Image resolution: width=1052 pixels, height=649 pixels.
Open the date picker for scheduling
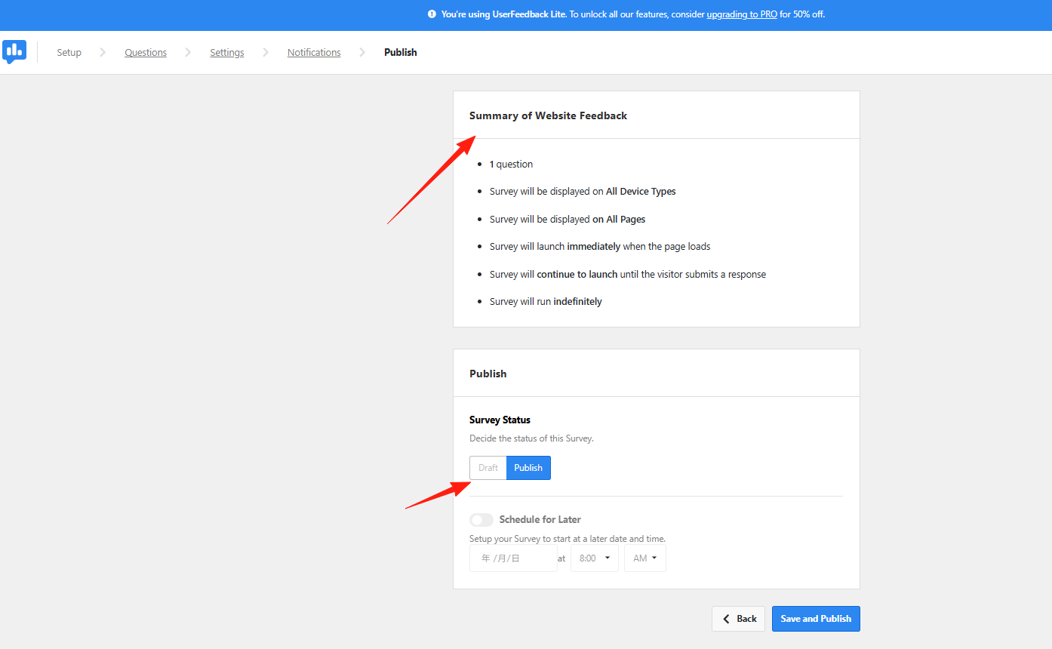[x=513, y=558]
